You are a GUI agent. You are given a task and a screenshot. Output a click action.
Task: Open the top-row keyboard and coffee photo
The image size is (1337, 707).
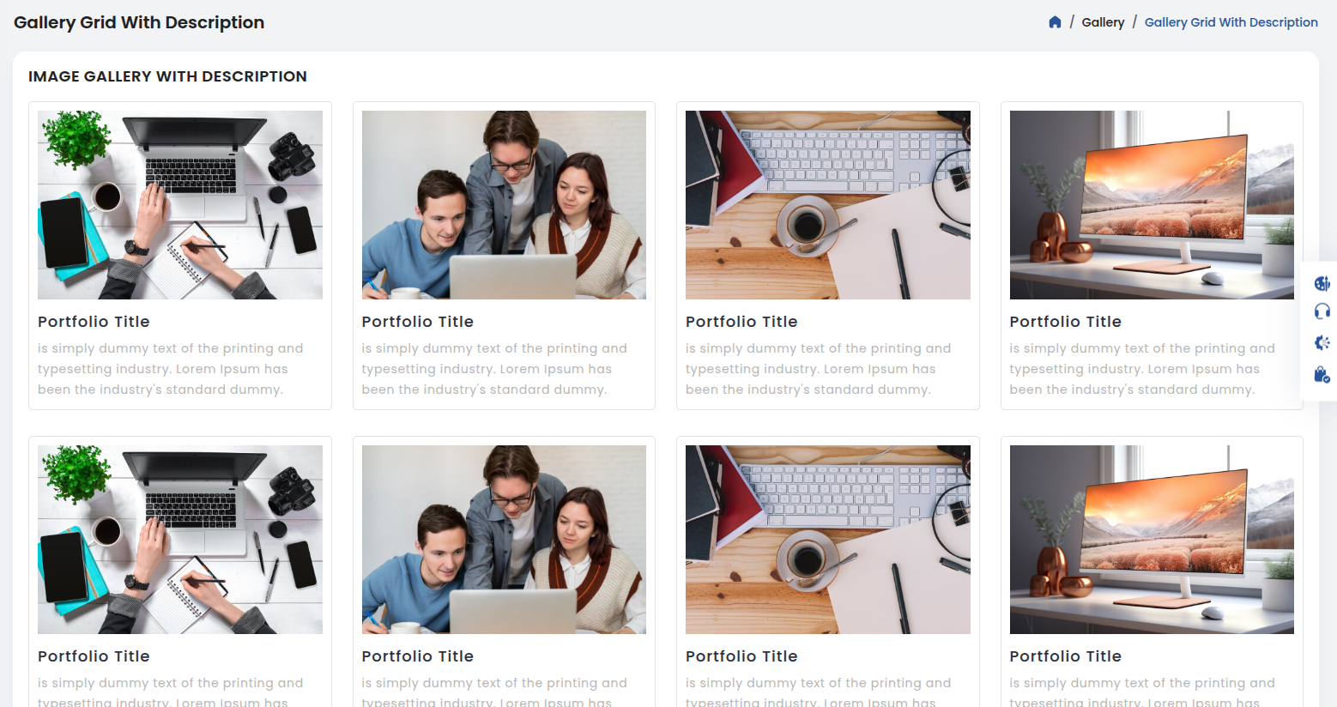click(828, 205)
